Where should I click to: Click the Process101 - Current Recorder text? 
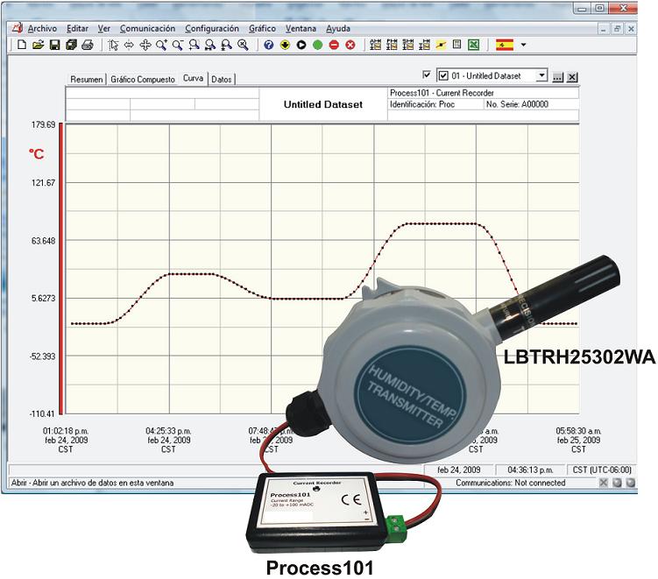[442, 93]
